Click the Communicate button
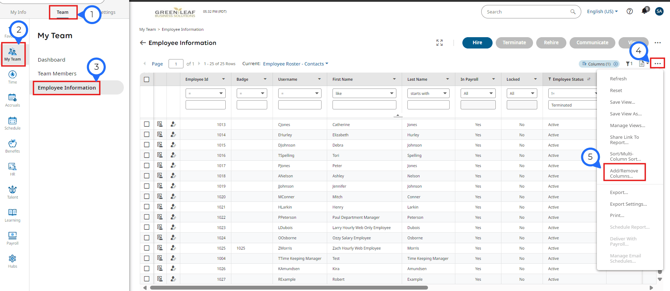The width and height of the screenshot is (670, 291). click(592, 43)
